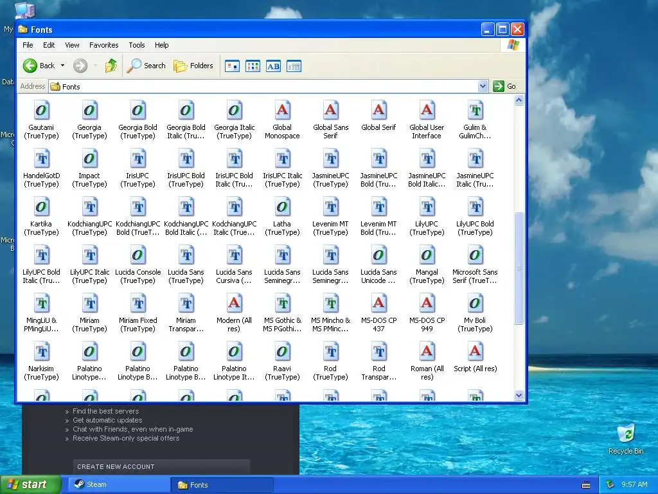Open the Favorites menu
Viewport: 658px width, 494px height.
coord(103,45)
